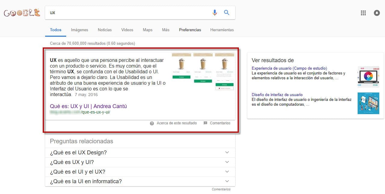Open the notifications bell icon
The width and height of the screenshot is (385, 194).
(377, 13)
